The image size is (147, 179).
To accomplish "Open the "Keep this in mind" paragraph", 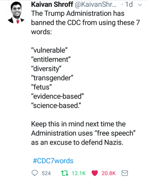I will (x=83, y=133).
